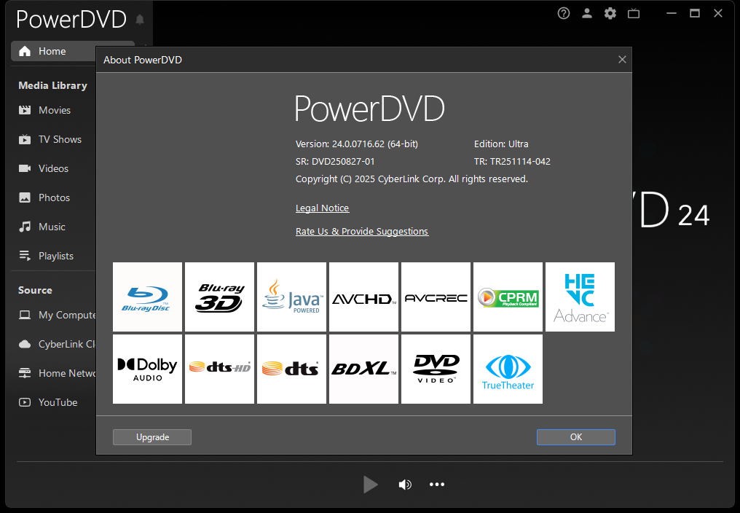Click the Java Powered logo tile
The image size is (740, 513).
[x=291, y=297]
